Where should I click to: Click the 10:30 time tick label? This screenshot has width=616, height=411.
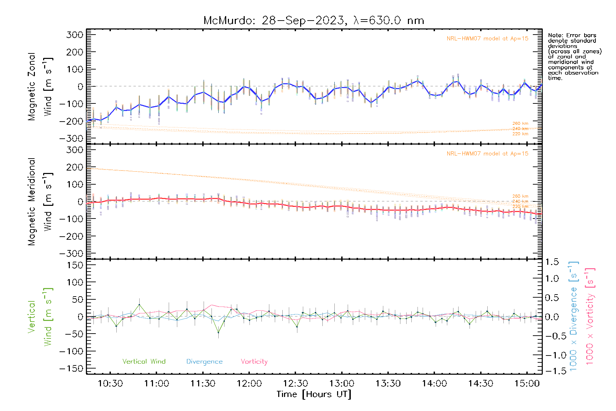[110, 384]
